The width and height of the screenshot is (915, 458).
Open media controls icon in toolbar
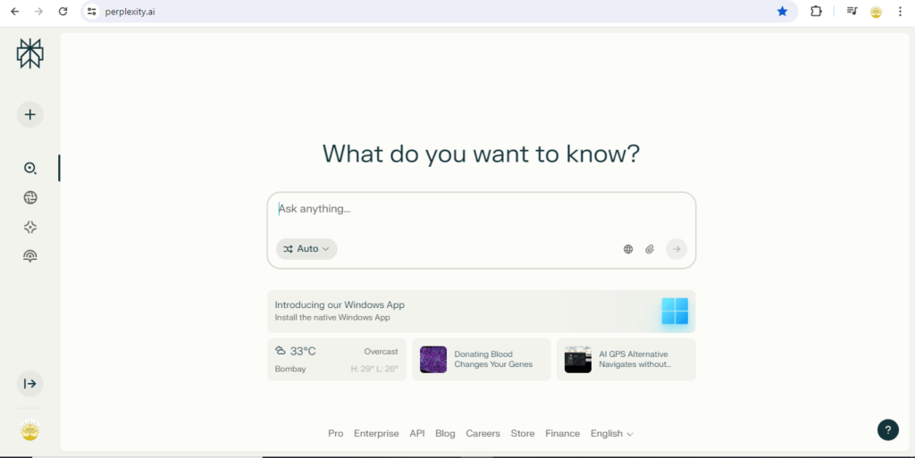point(852,11)
